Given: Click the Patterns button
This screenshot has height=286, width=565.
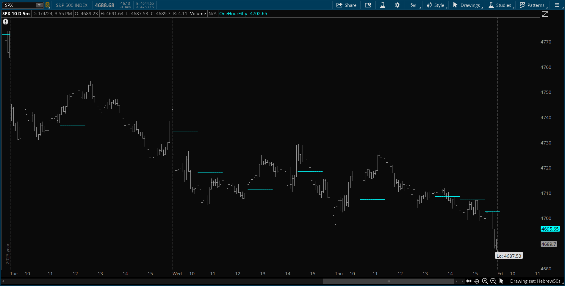Looking at the screenshot, I should tap(532, 5).
